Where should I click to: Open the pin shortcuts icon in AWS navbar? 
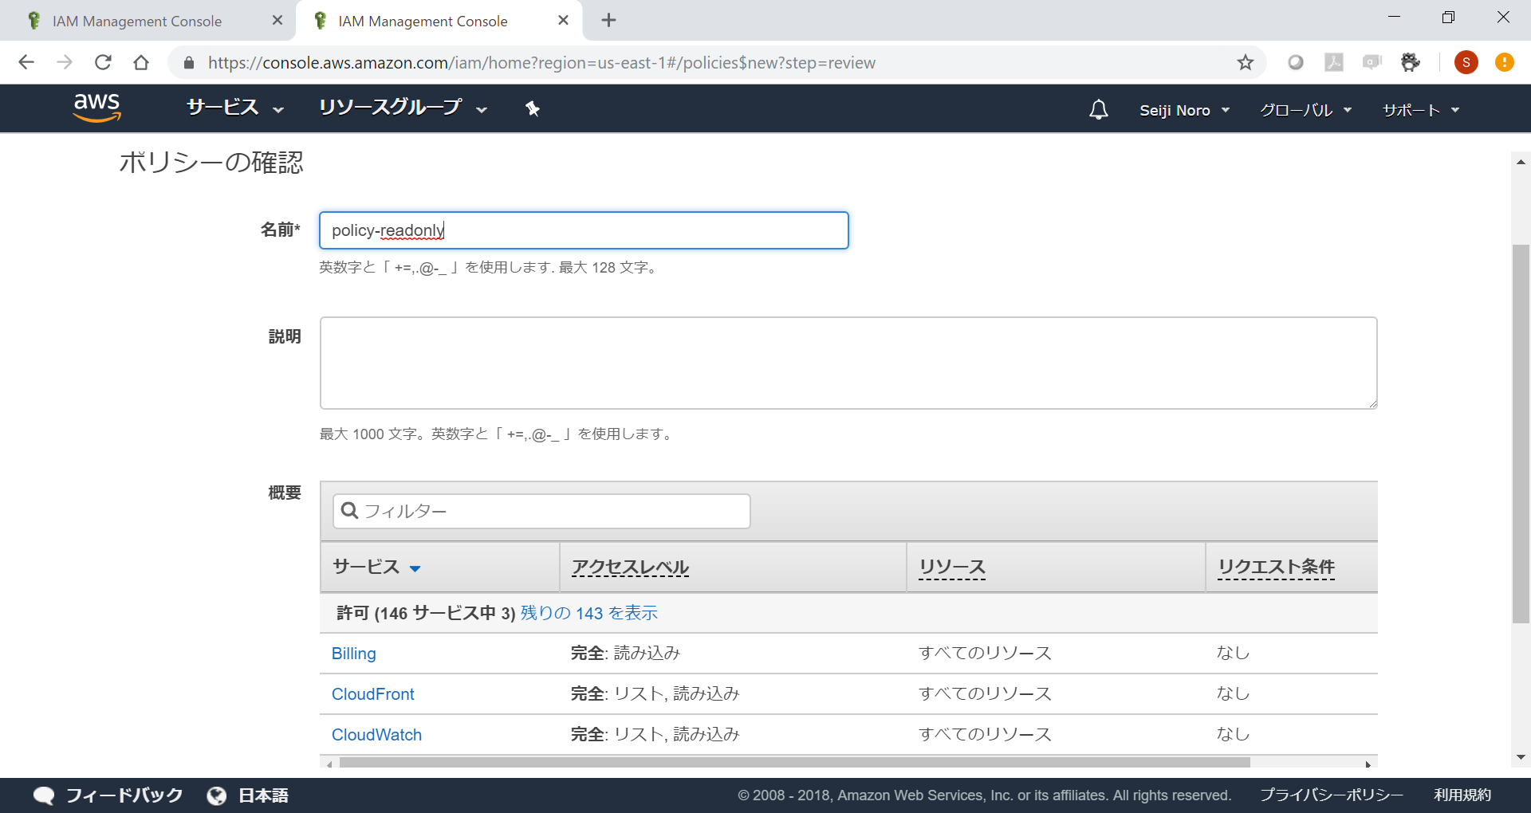pyautogui.click(x=533, y=108)
